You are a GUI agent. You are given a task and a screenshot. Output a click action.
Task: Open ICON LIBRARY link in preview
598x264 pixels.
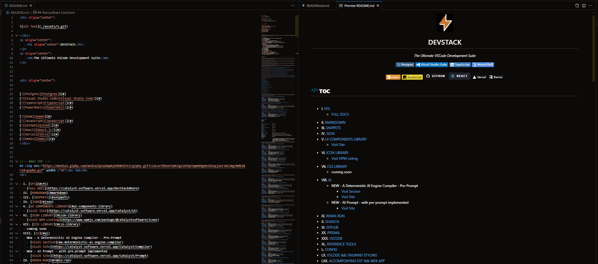(x=337, y=153)
